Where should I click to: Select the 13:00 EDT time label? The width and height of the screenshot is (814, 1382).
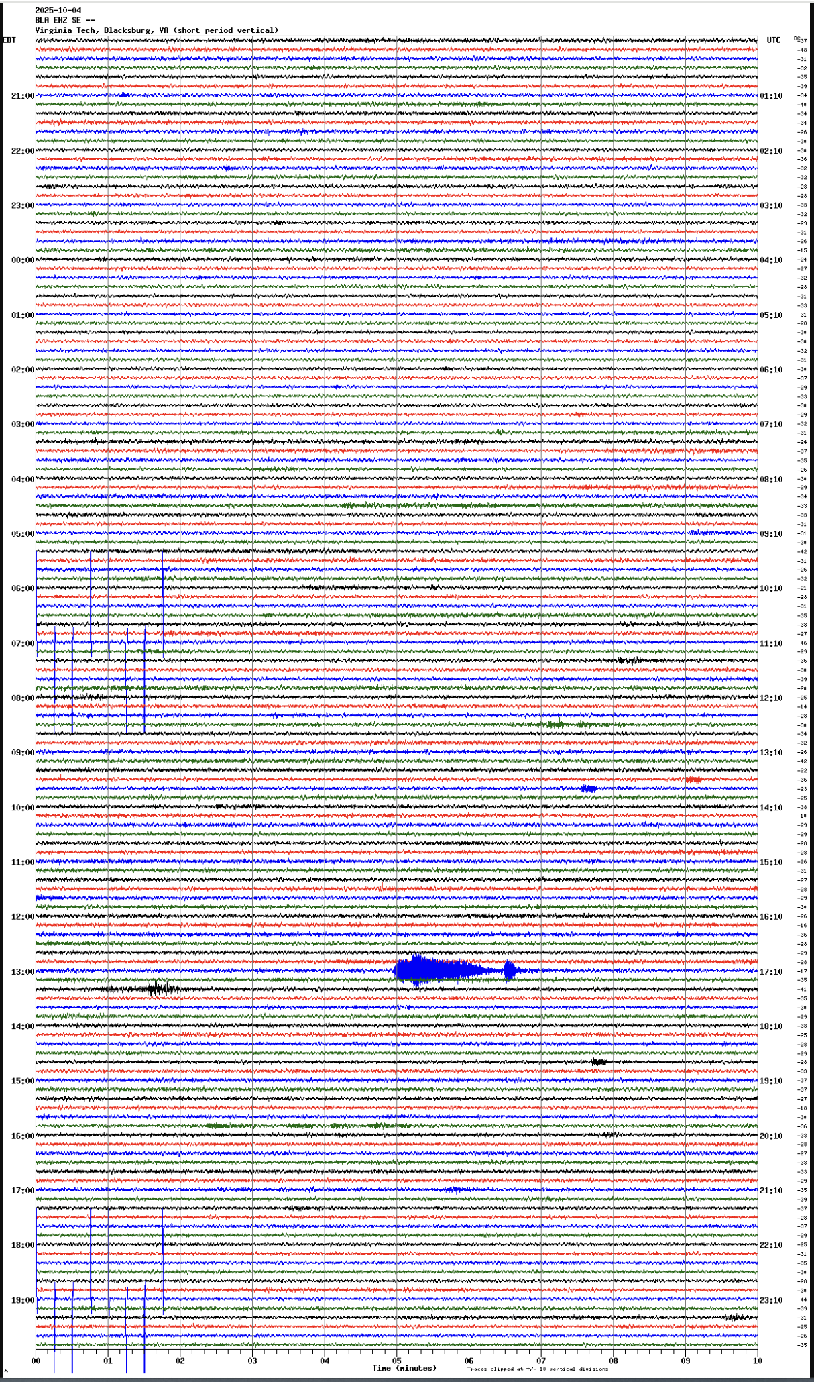(22, 972)
